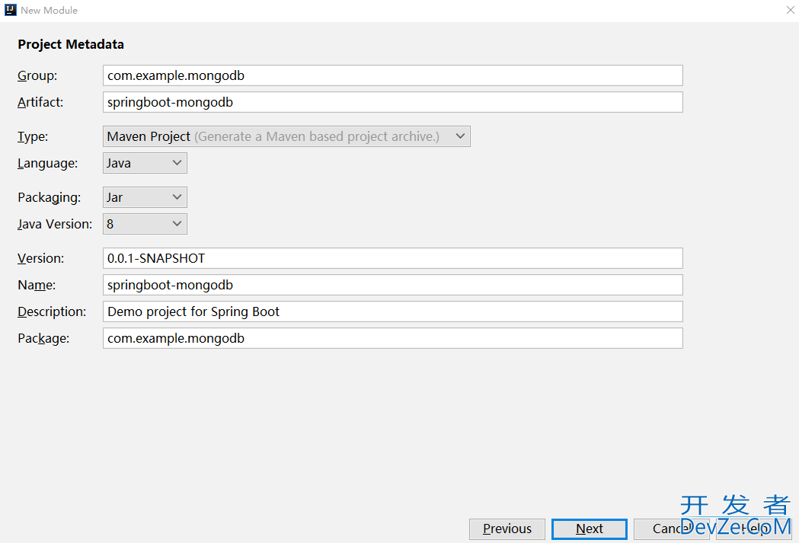
Task: Click the Package label
Action: [43, 338]
